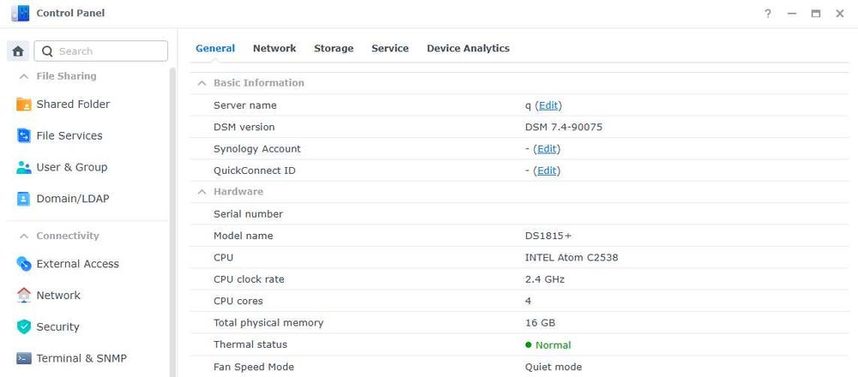The image size is (858, 377).
Task: Open Shared Folder icon in sidebar
Action: (x=23, y=105)
